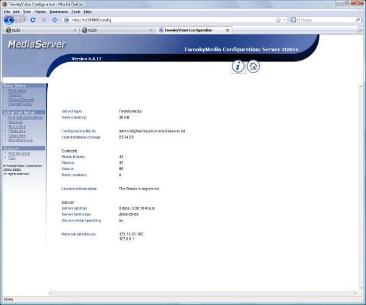The width and height of the screenshot is (366, 305).
Task: Open the Naming settings link
Action: click(x=15, y=122)
